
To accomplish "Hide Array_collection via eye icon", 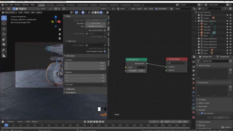I will click(x=230, y=21).
